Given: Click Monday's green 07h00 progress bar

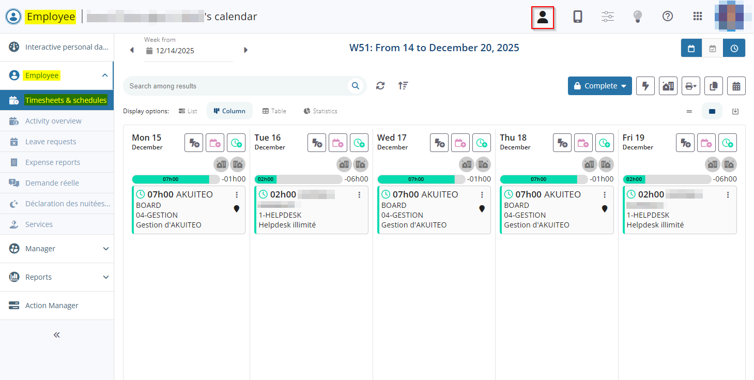Looking at the screenshot, I should coord(171,179).
